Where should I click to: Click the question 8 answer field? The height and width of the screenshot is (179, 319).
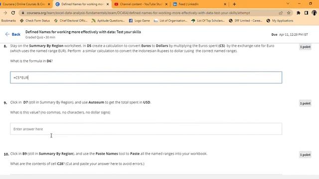(x=146, y=78)
